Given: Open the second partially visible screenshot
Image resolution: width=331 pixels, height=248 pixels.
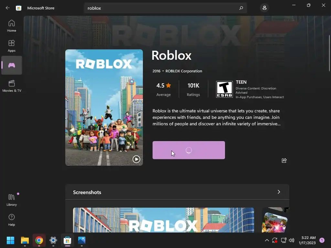Looking at the screenshot, I should 275,220.
